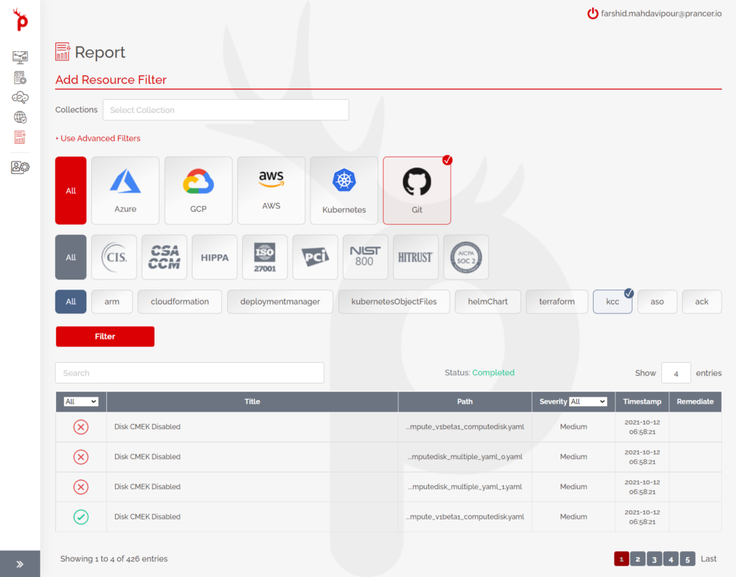
Task: Toggle the kcc framework selection
Action: click(x=612, y=301)
